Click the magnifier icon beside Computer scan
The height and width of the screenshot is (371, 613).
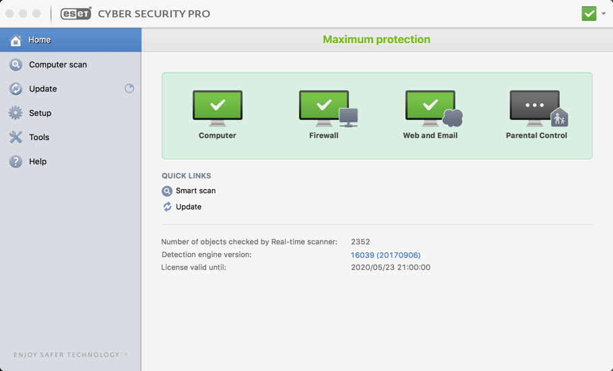click(15, 65)
